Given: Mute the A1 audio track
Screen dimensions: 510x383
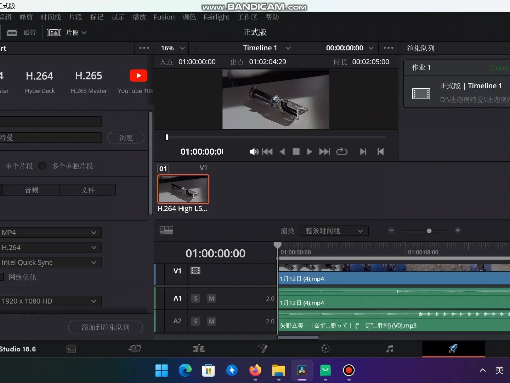Looking at the screenshot, I should pyautogui.click(x=211, y=298).
